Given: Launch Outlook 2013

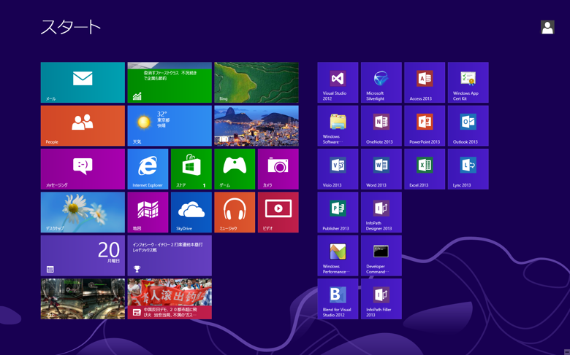Looking at the screenshot, I should coord(468,126).
